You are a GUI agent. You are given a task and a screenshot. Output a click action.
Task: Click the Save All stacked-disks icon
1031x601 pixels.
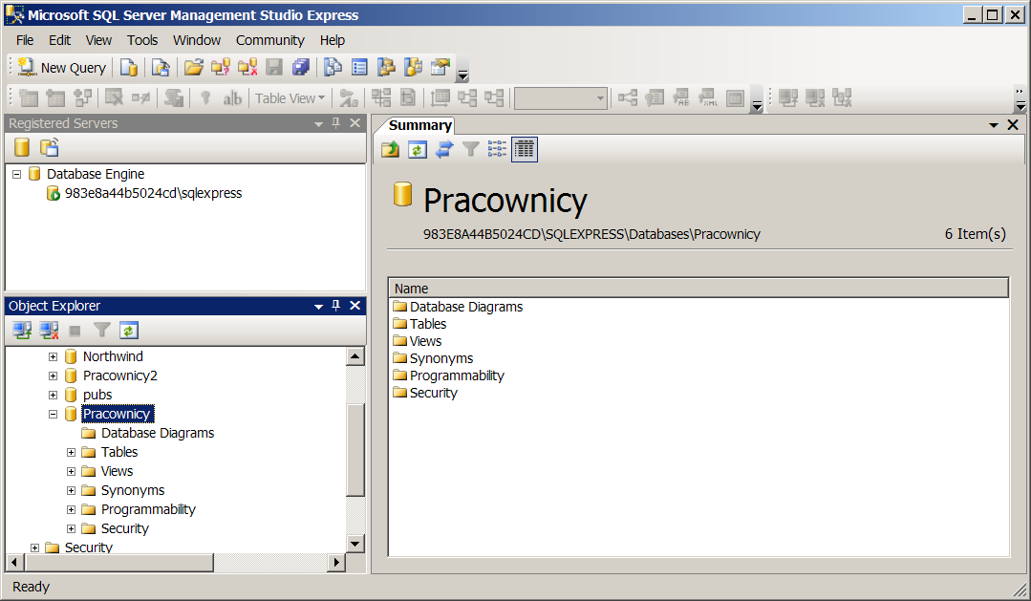[x=300, y=67]
